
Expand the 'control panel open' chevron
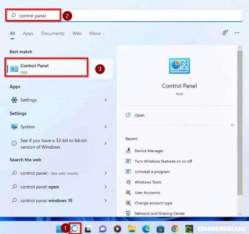pos(105,187)
